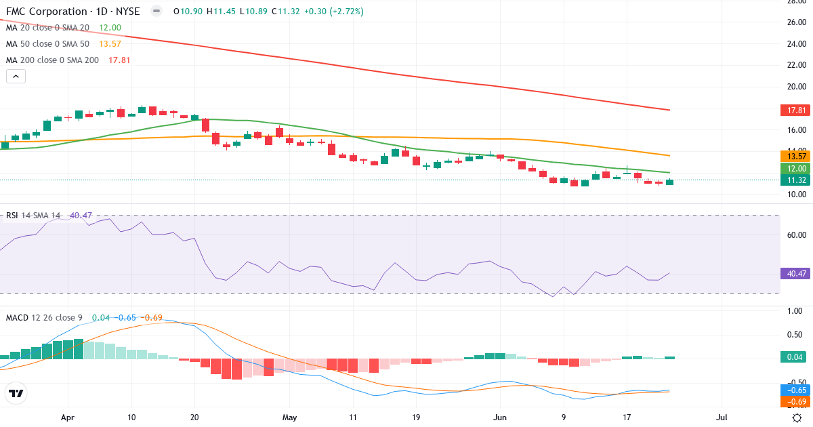The image size is (813, 427).
Task: Collapse the indicator legend with chevron
Action: point(16,77)
